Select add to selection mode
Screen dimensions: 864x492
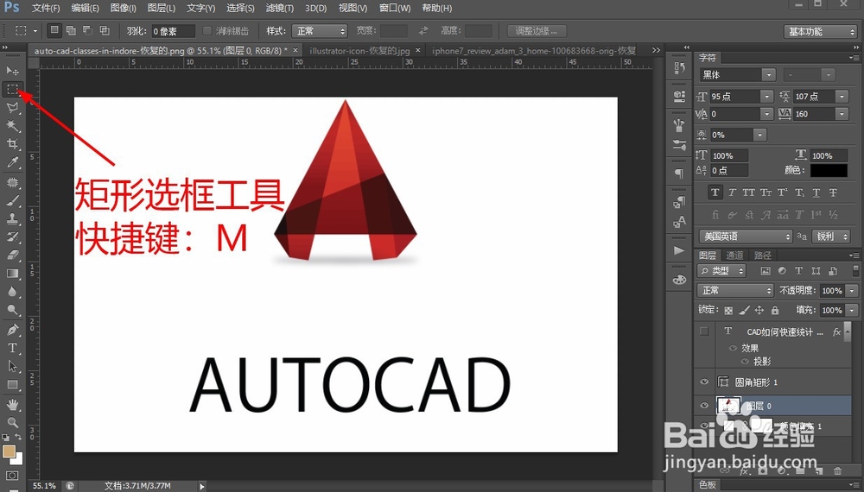click(71, 31)
